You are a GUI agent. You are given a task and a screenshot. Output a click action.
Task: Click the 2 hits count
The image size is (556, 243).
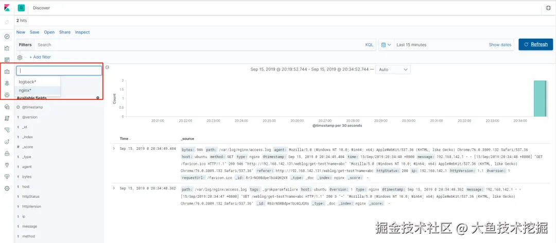[x=22, y=21]
